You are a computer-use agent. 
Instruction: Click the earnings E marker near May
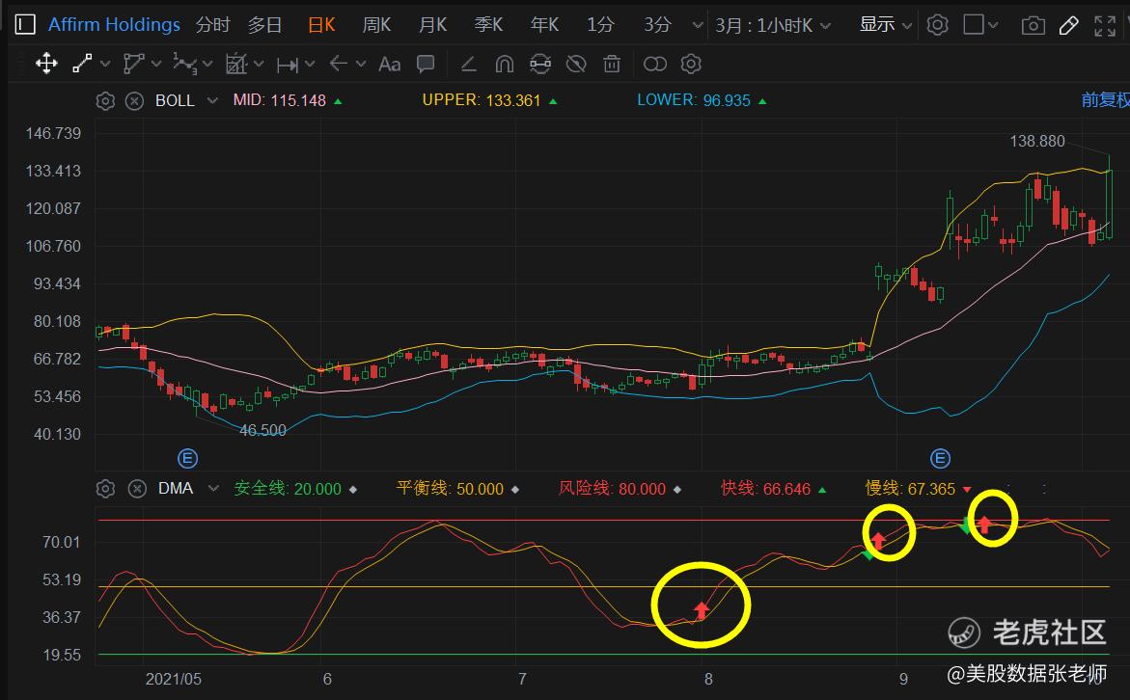187,458
